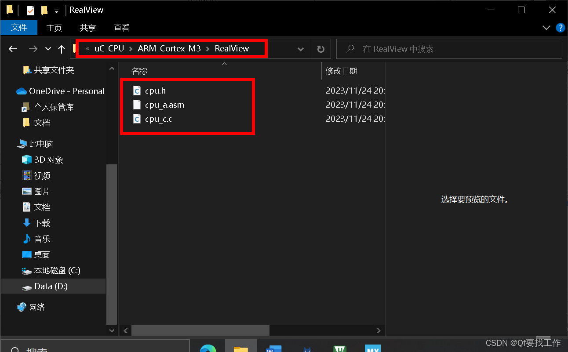Go back with the Back arrow
568x352 pixels.
[13, 49]
